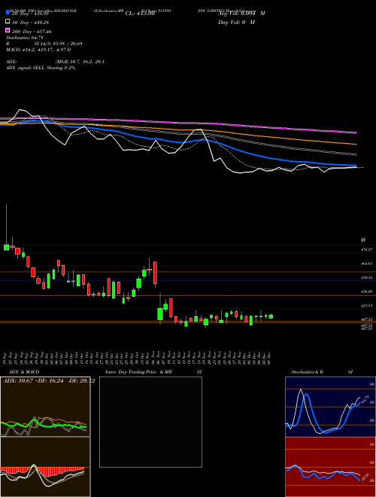The height and width of the screenshot is (497, 376).
Task: Click the '464.63' price axis label
Action: [x=368, y=264]
